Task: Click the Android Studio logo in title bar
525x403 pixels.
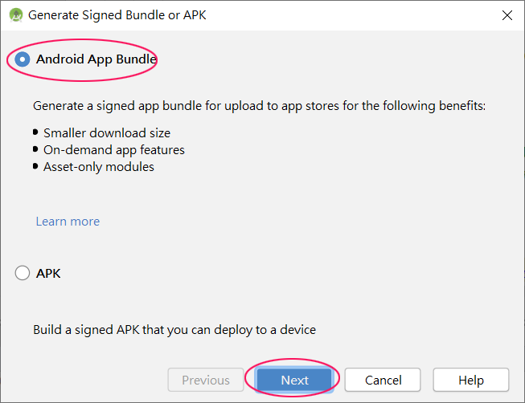Action: point(16,15)
